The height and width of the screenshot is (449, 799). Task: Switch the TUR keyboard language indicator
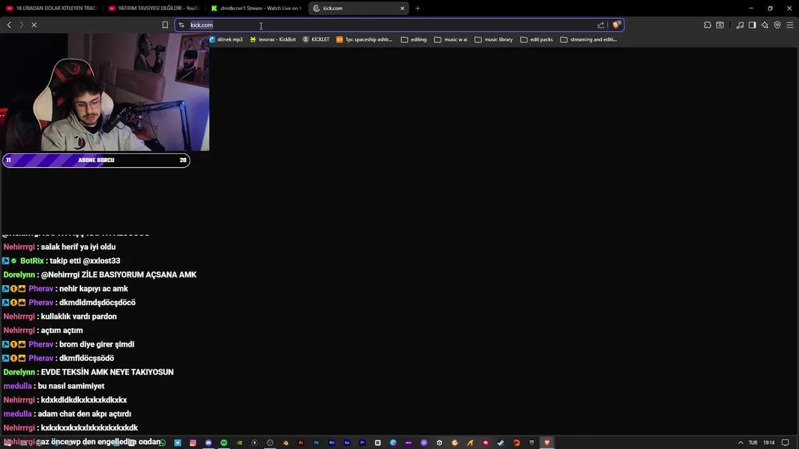[x=753, y=443]
